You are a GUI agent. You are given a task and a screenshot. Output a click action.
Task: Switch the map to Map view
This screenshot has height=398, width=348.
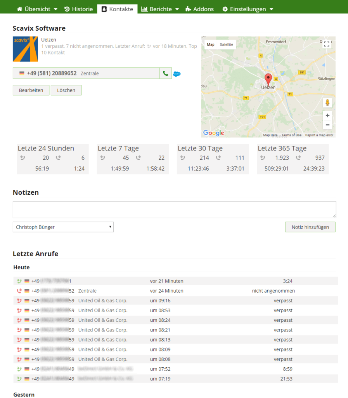coord(211,45)
